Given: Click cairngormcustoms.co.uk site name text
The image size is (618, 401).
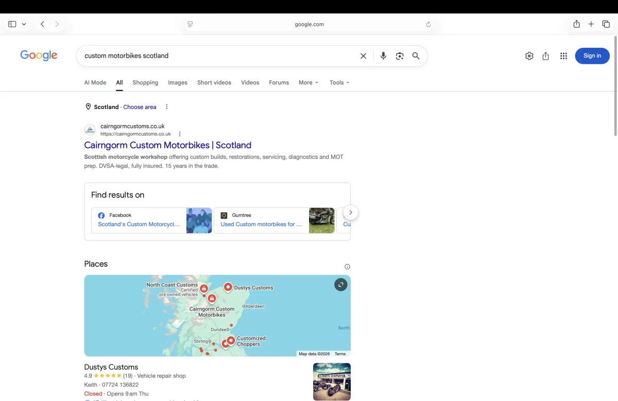Looking at the screenshot, I should [132, 126].
